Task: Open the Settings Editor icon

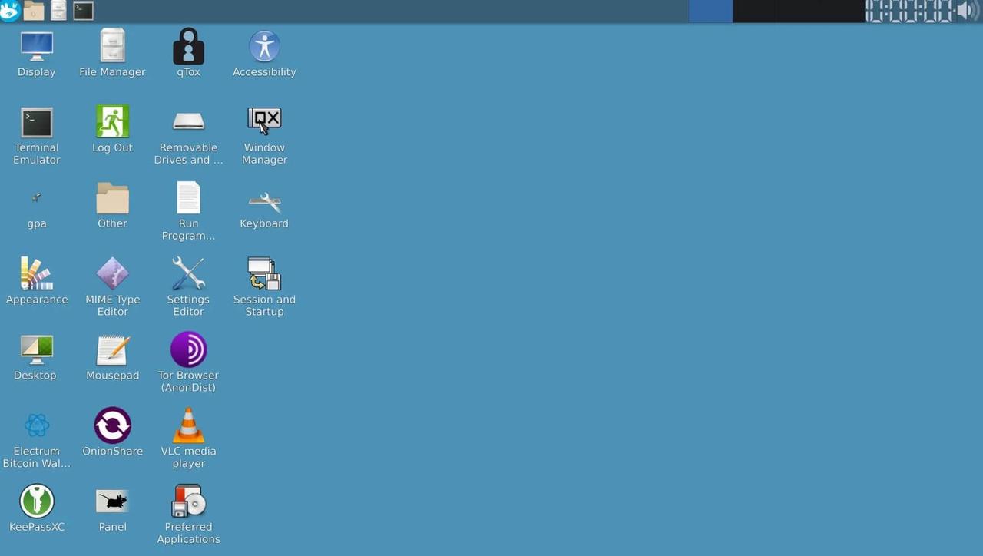Action: tap(188, 274)
